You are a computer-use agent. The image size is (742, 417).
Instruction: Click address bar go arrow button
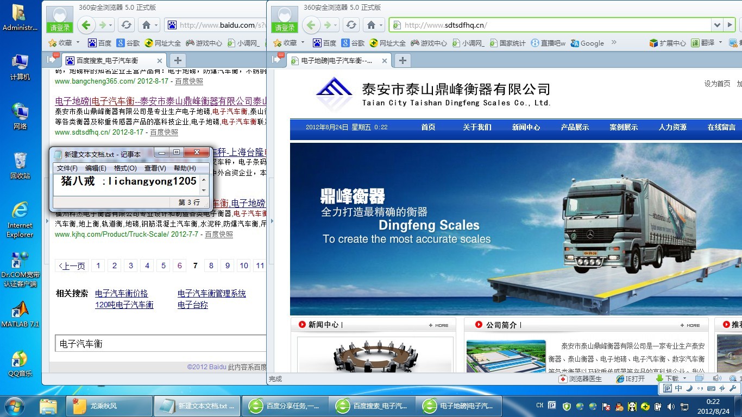coord(730,25)
